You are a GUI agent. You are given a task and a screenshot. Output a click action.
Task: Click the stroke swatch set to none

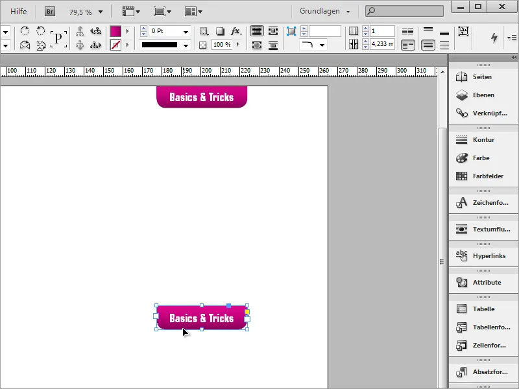pos(115,45)
